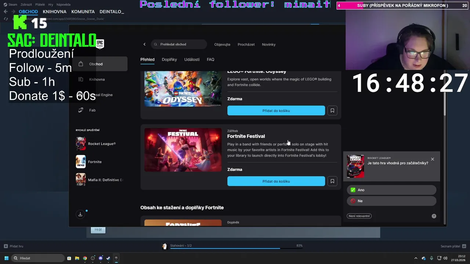Open the Epic downloads icon
470x264 pixels.
point(80,214)
